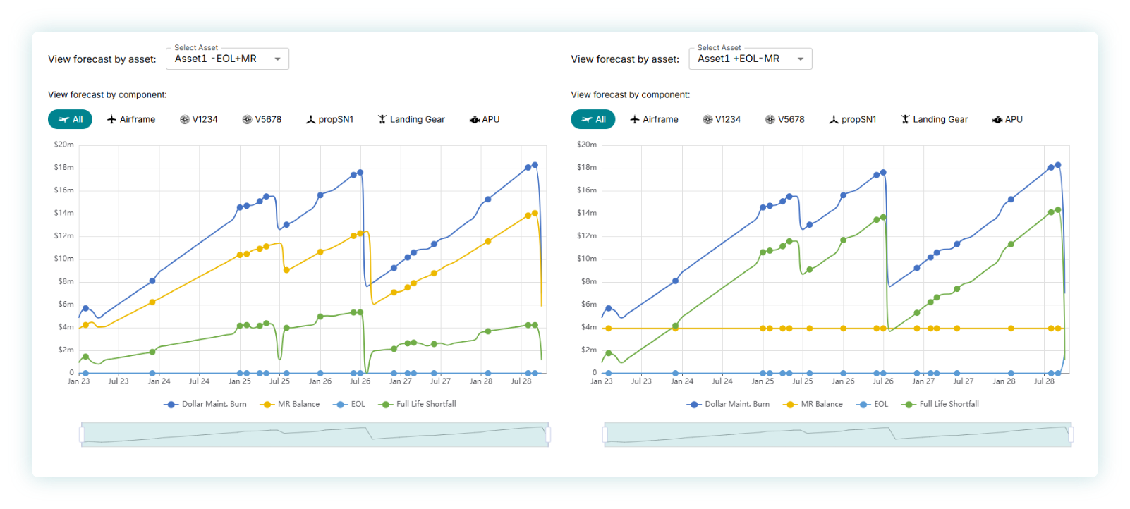
Task: Click the Jul 28 axis label in the -EOL+MR chart
Action: tap(521, 381)
